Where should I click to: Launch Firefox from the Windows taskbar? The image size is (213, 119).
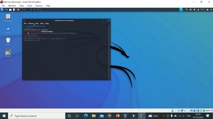click(x=118, y=116)
